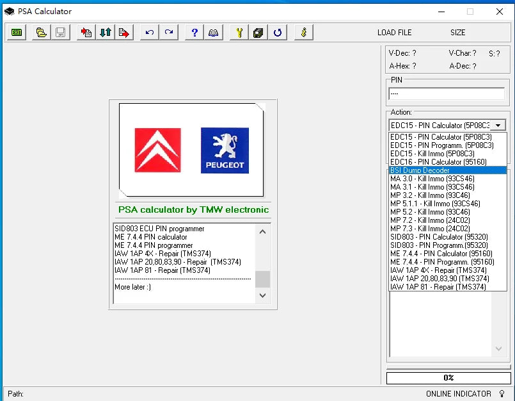
Task: Select MP 5.2 - Kill Immo (93C46)
Action: coord(448,212)
